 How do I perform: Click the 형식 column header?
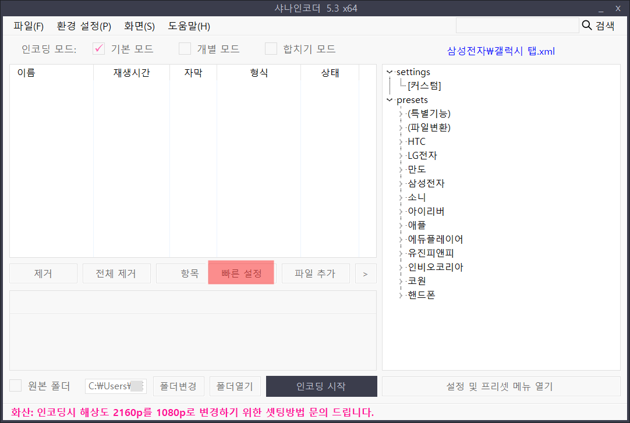(x=259, y=73)
